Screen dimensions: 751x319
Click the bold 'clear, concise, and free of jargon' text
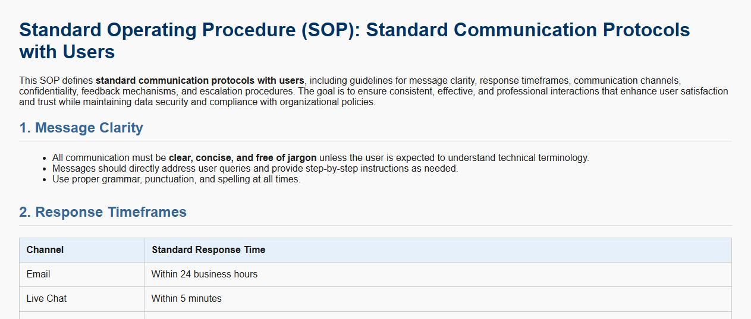pyautogui.click(x=243, y=158)
